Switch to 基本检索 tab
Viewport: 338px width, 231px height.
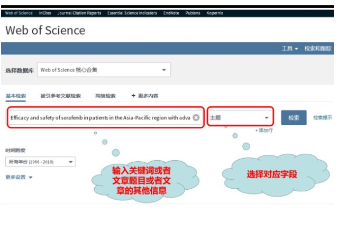coord(16,96)
